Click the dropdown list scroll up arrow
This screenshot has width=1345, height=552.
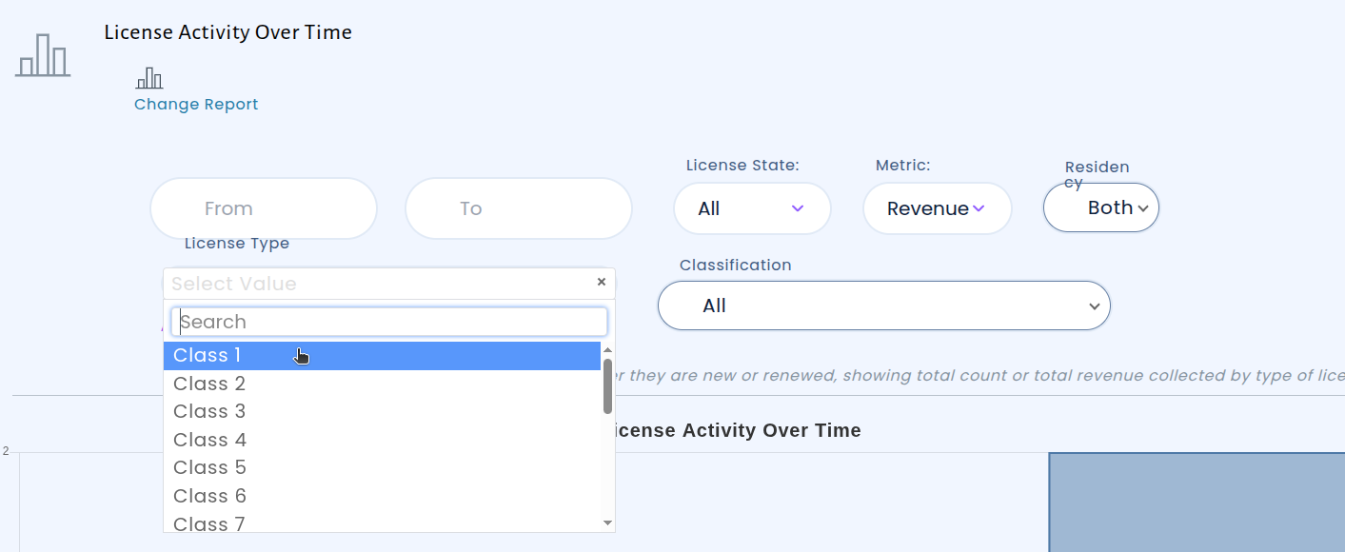(x=607, y=349)
